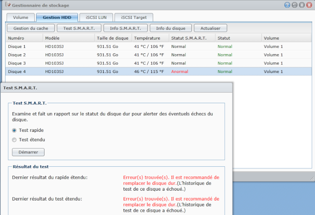Select the Disque 4 row
The height and width of the screenshot is (215, 315).
click(159, 71)
